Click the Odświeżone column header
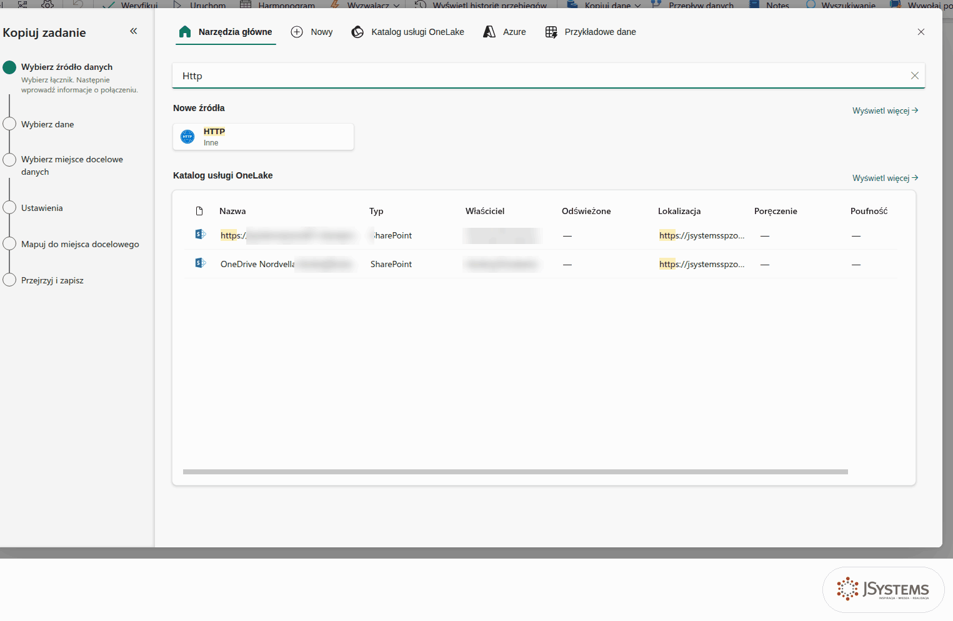Screen dimensions: 953x621 [x=586, y=211]
